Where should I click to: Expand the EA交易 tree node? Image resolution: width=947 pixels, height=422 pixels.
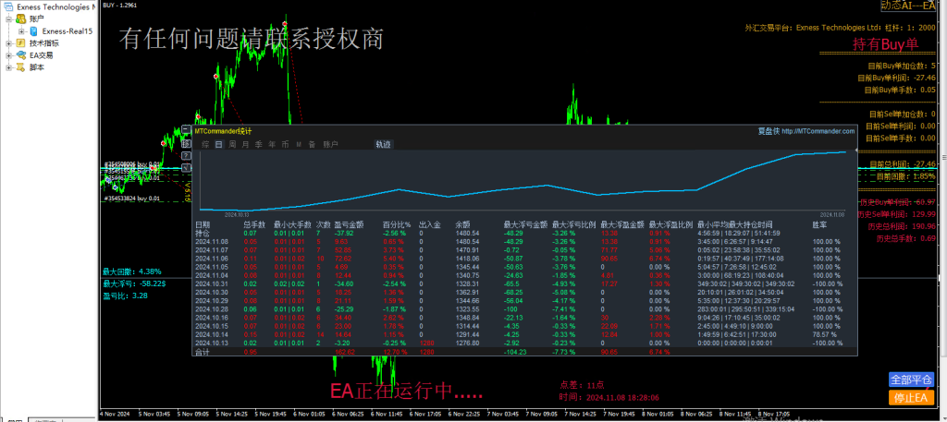tap(9, 55)
